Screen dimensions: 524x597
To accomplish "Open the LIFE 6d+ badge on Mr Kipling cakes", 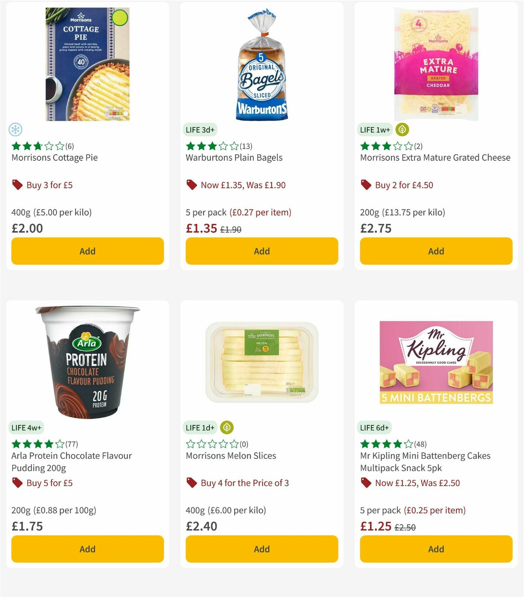I will [375, 427].
